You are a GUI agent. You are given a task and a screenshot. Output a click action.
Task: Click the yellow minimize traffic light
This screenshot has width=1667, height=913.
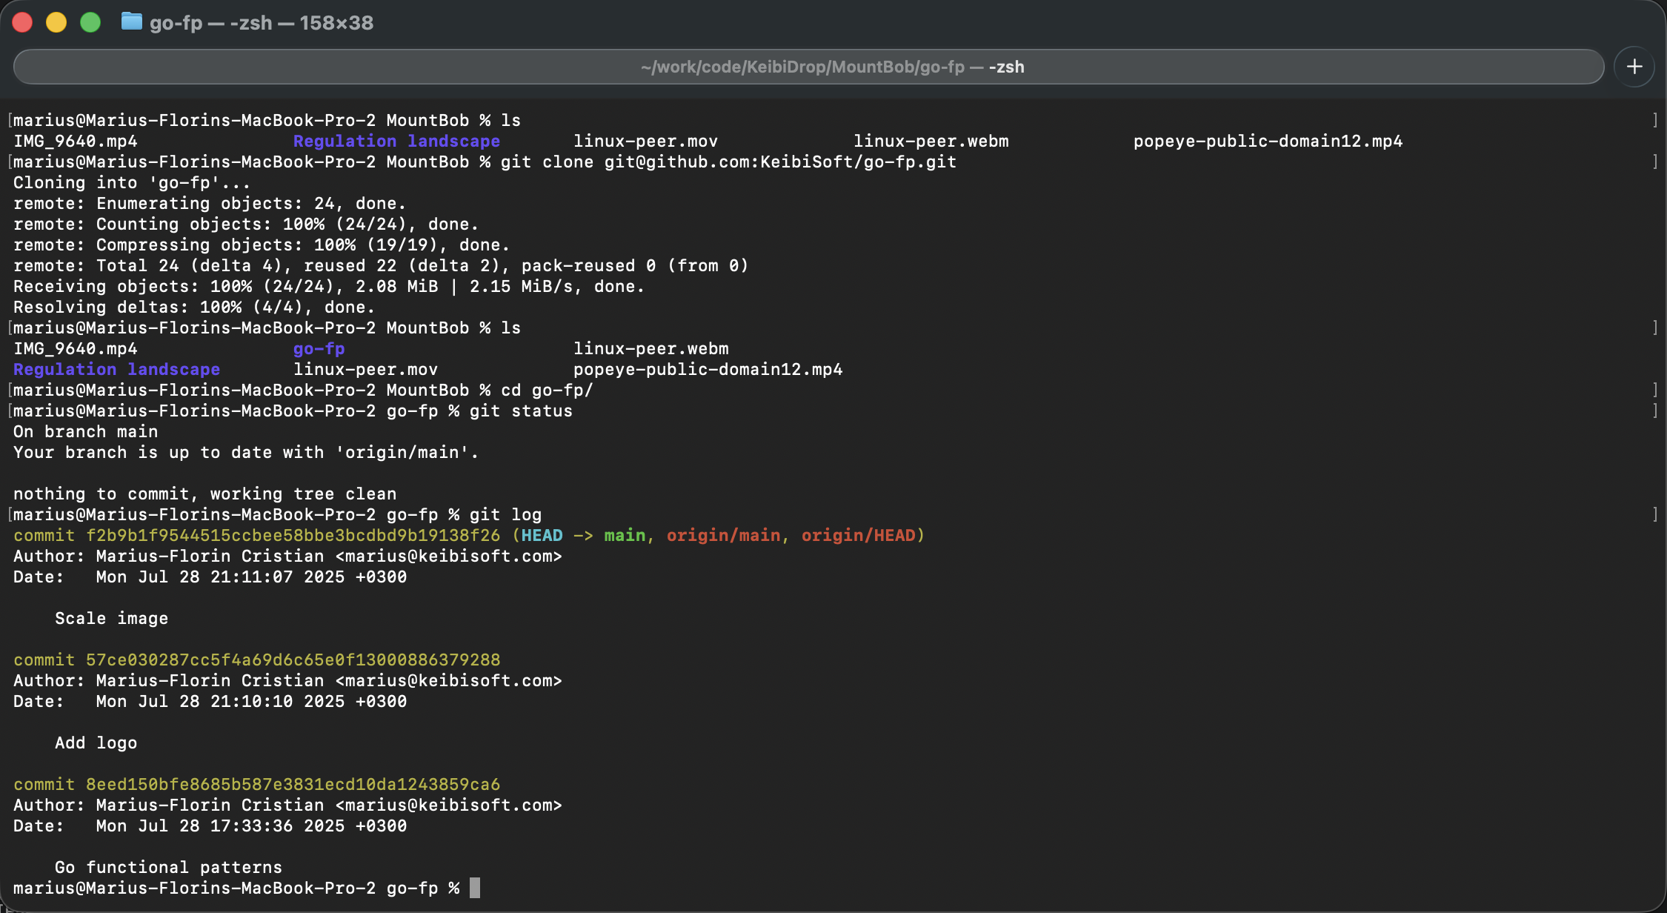click(x=56, y=22)
